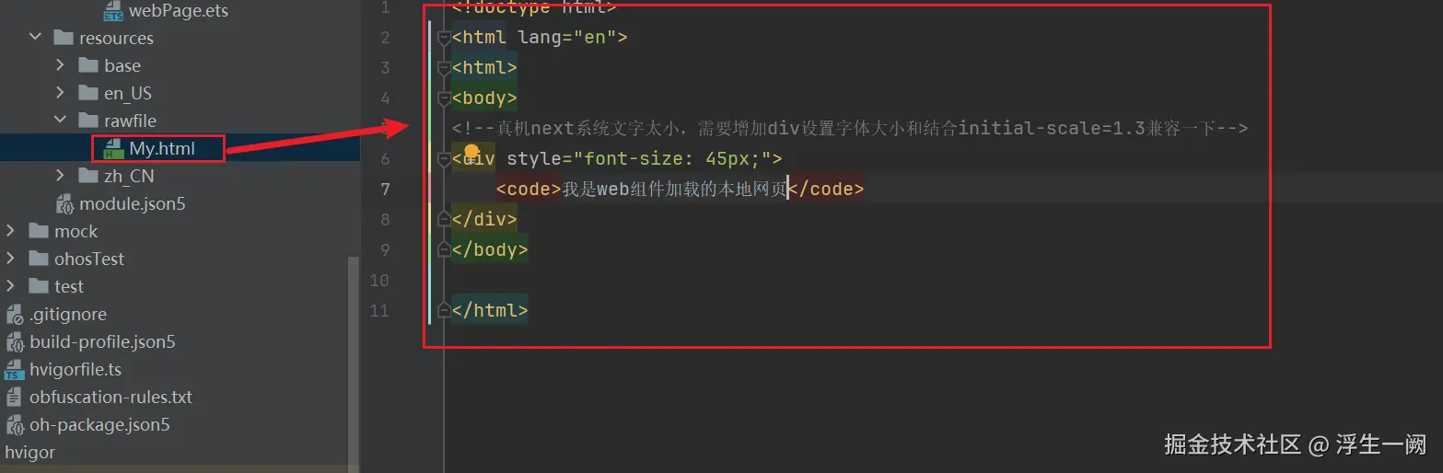This screenshot has width=1443, height=473.
Task: Click the closing </code> tag
Action: click(827, 189)
